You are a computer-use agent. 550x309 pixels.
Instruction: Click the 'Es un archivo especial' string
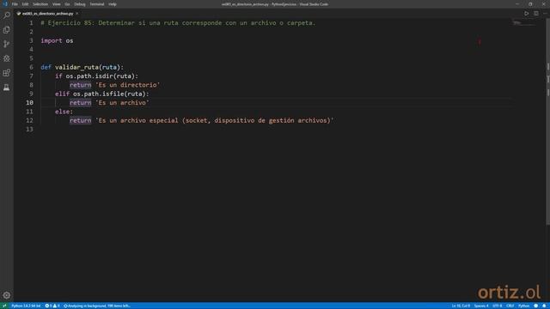[215, 120]
